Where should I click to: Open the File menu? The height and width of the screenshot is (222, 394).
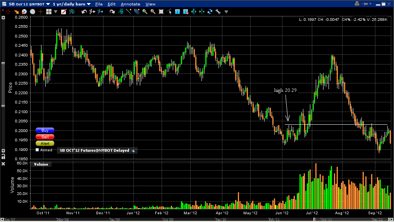pos(99,4)
